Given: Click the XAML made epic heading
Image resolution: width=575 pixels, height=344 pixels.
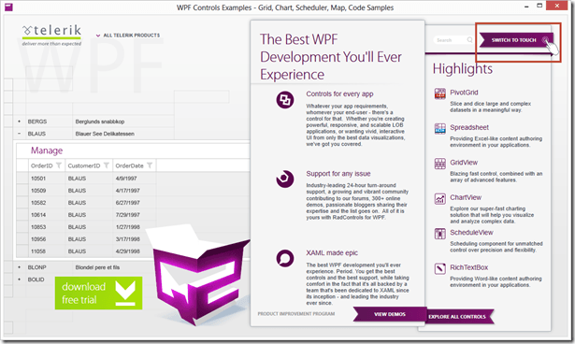Looking at the screenshot, I should click(x=332, y=252).
